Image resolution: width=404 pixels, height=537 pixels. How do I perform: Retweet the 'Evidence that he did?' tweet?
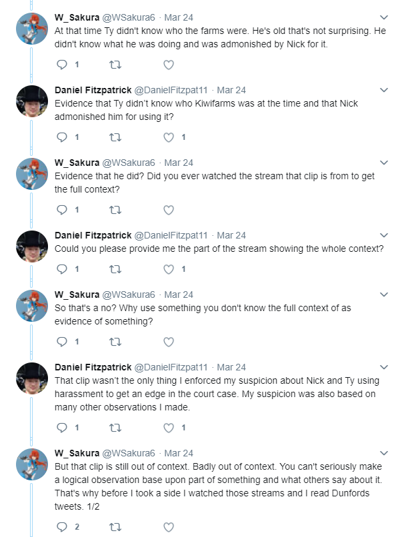(115, 210)
